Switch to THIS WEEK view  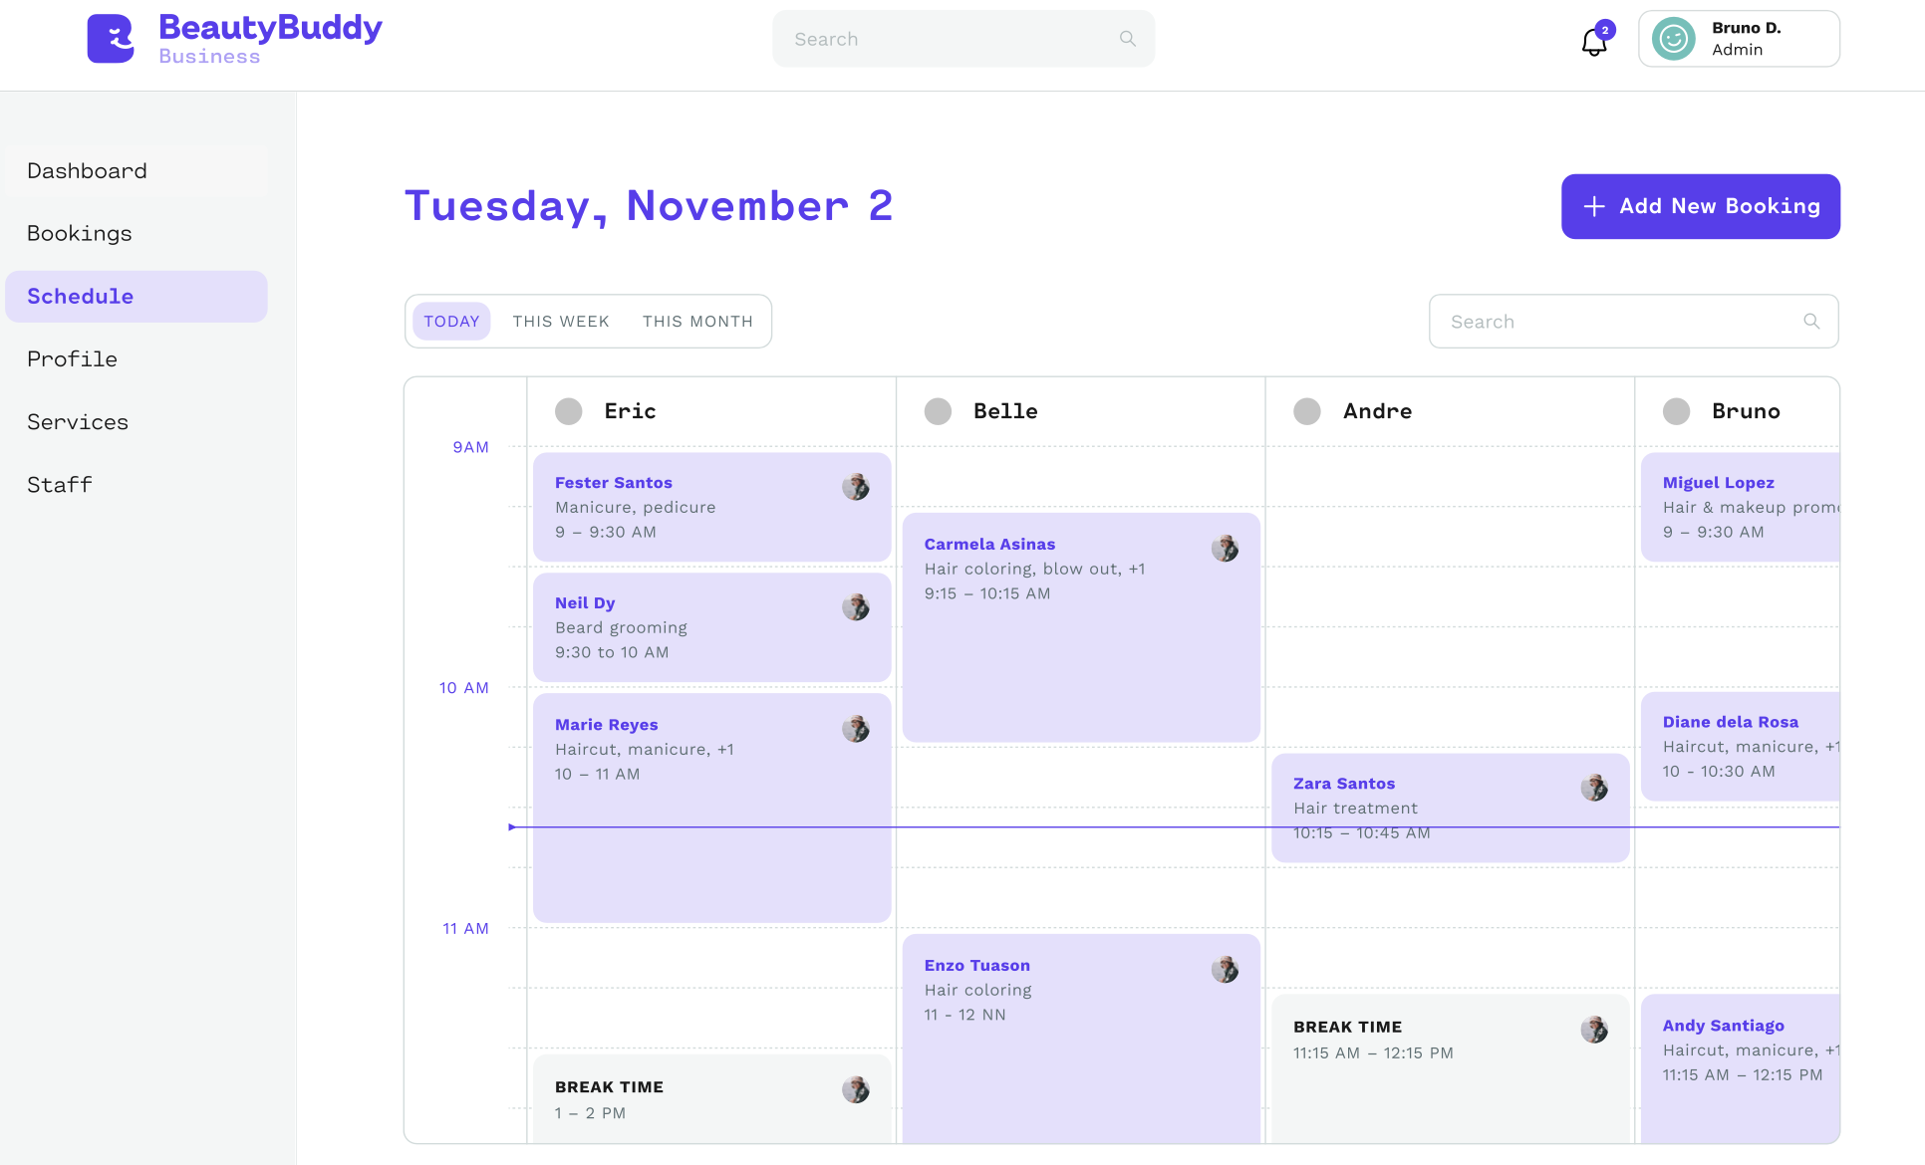coord(560,322)
